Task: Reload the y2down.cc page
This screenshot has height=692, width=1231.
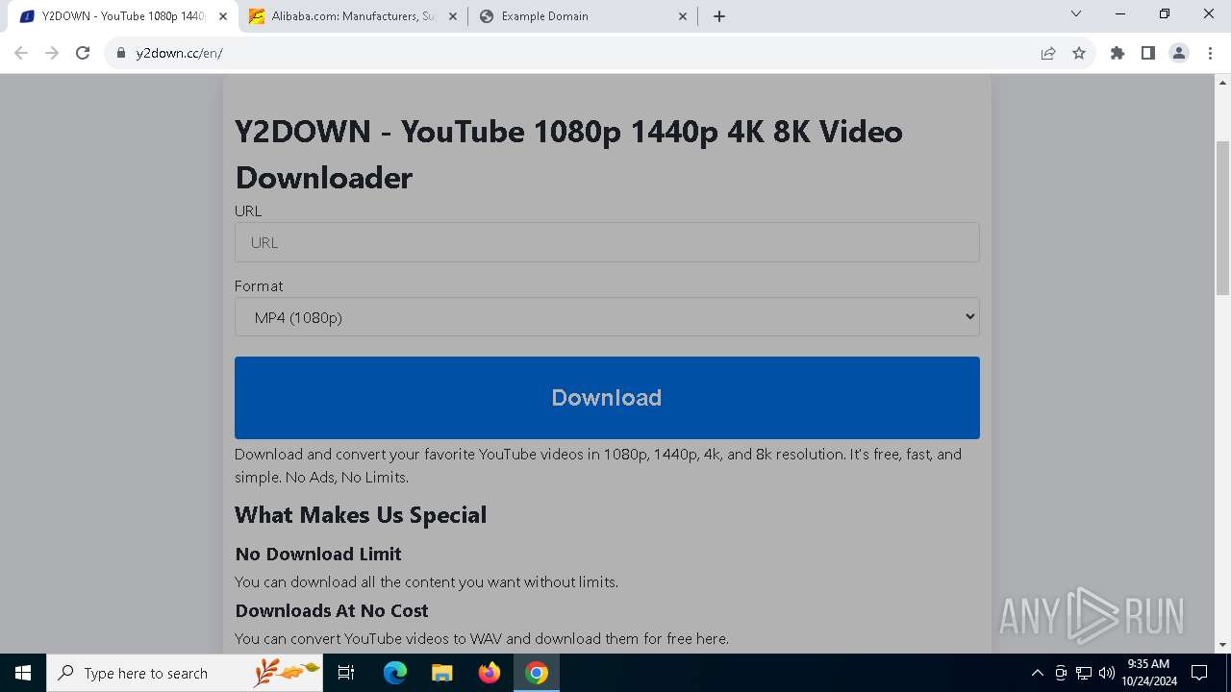Action: (x=83, y=53)
